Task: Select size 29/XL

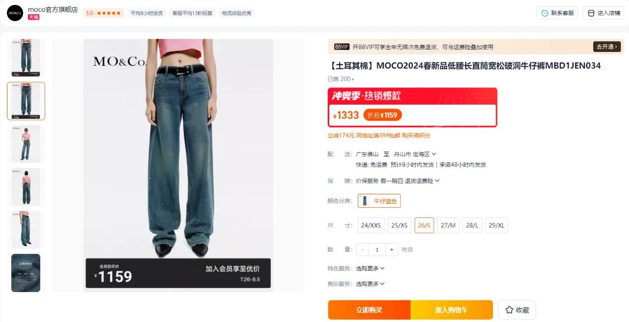Action: tap(497, 225)
